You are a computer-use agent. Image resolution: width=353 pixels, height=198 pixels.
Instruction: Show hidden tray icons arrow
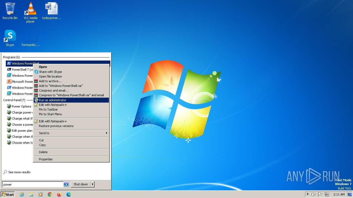coord(307,194)
